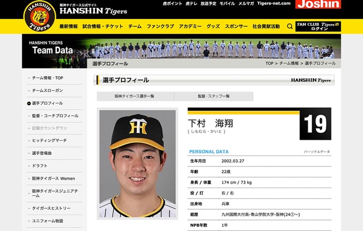Open 試合情報・チケット menu
This screenshot has width=363, height=231.
point(103,26)
